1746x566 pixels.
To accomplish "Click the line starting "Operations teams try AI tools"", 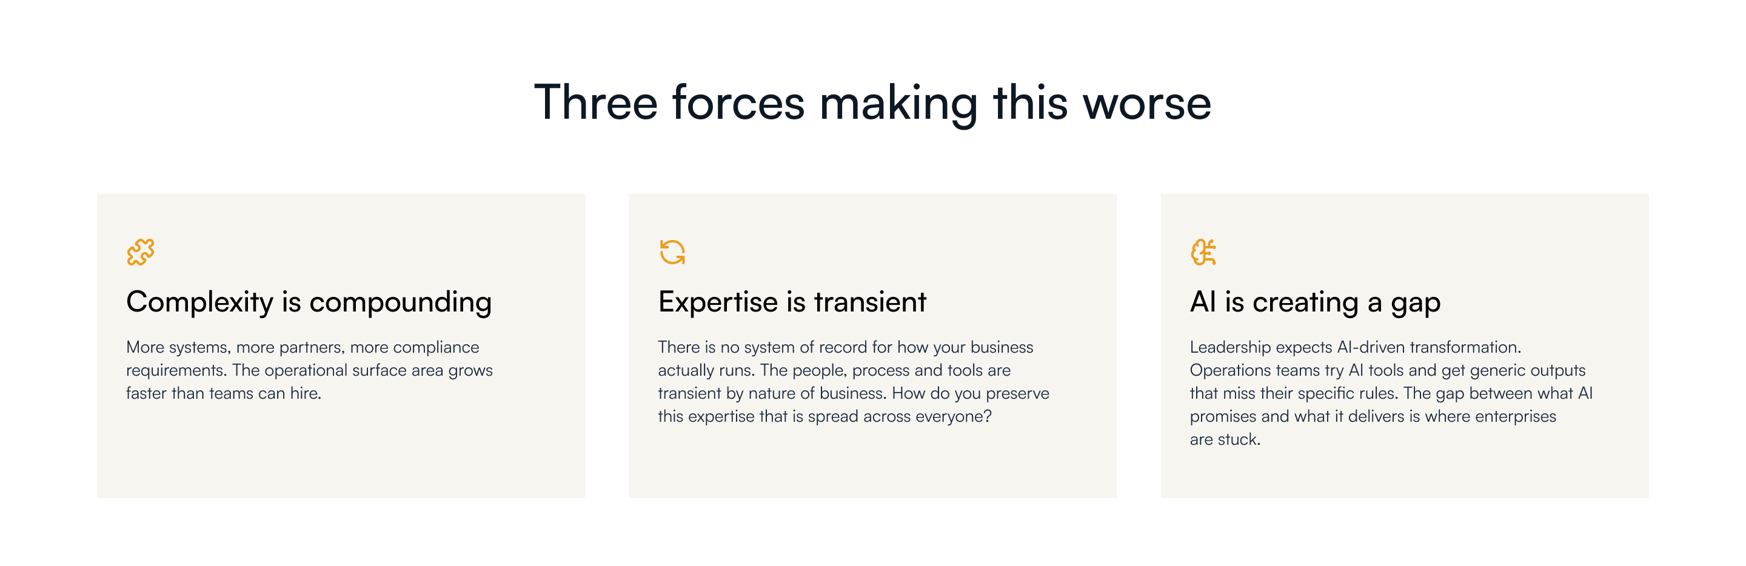I will click(1388, 370).
